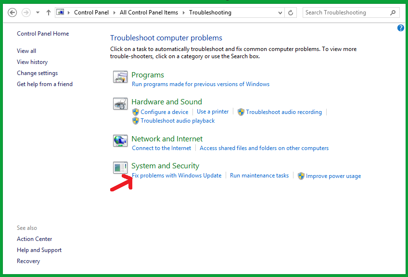
Task: Open Help and Support
Action: pos(39,250)
